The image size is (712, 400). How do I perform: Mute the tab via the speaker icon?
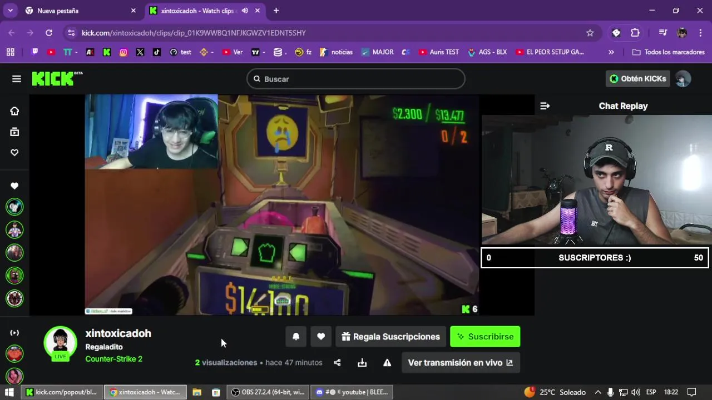[x=245, y=11]
